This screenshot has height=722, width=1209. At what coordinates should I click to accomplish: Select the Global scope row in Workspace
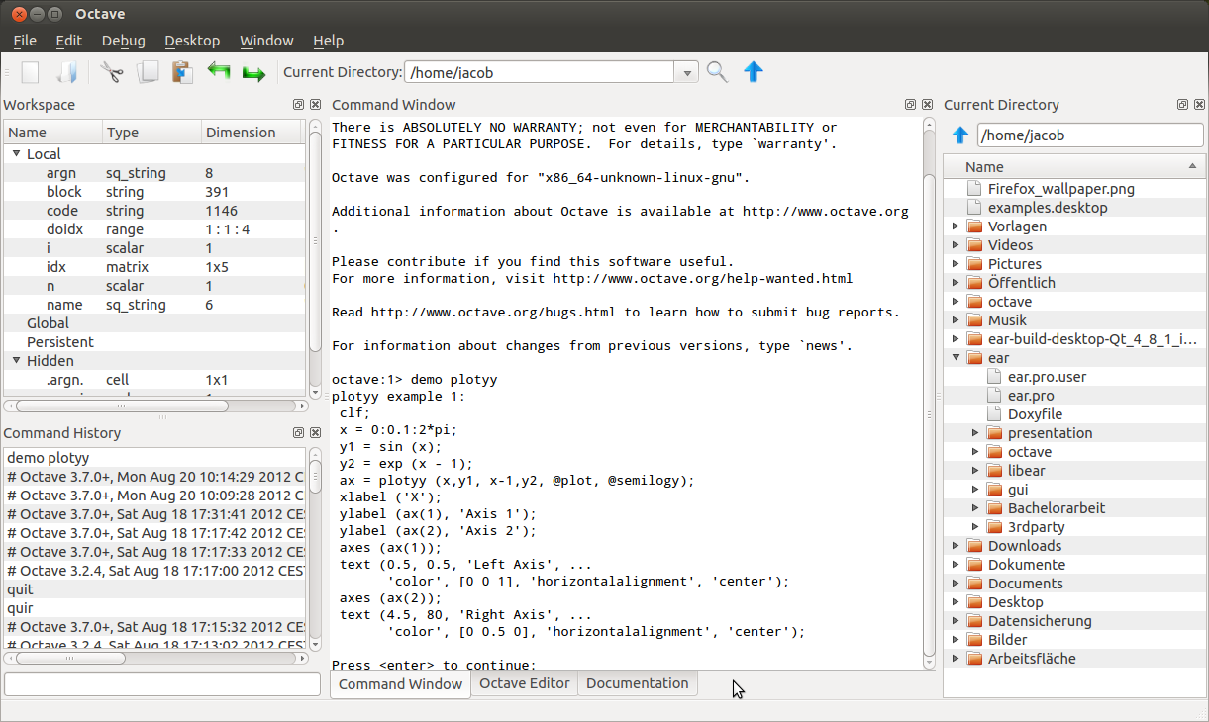pos(155,323)
